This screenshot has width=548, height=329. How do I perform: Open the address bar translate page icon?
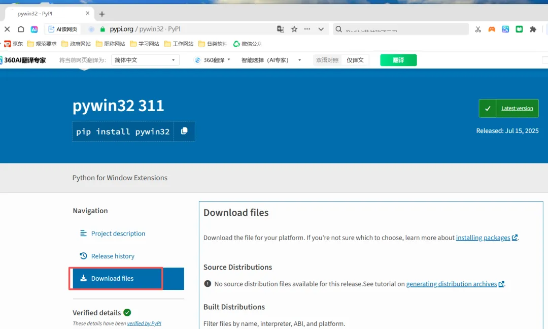280,29
